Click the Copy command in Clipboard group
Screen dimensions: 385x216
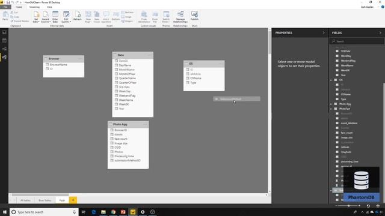coord(15,17)
